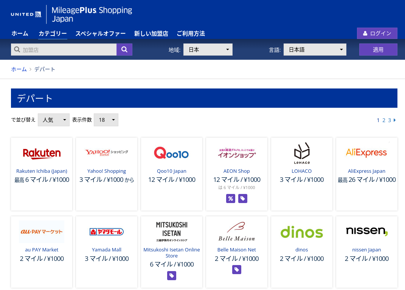Click "は 6 マイル / ¥1000" AEON text
Image resolution: width=405 pixels, height=290 pixels.
tap(237, 188)
